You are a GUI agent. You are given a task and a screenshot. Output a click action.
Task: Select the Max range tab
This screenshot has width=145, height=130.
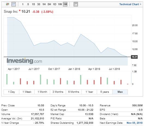120,92
